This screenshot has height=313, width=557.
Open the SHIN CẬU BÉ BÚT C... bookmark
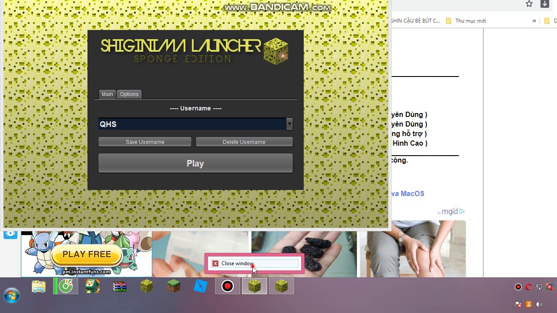coord(416,21)
